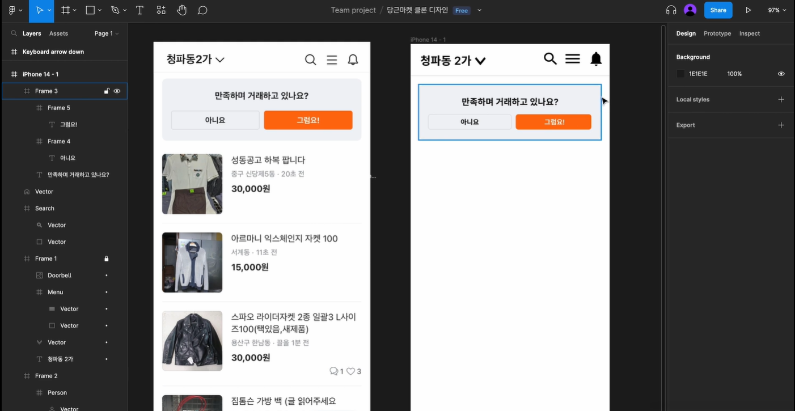
Task: Edit background opacity 100% field
Action: click(734, 74)
